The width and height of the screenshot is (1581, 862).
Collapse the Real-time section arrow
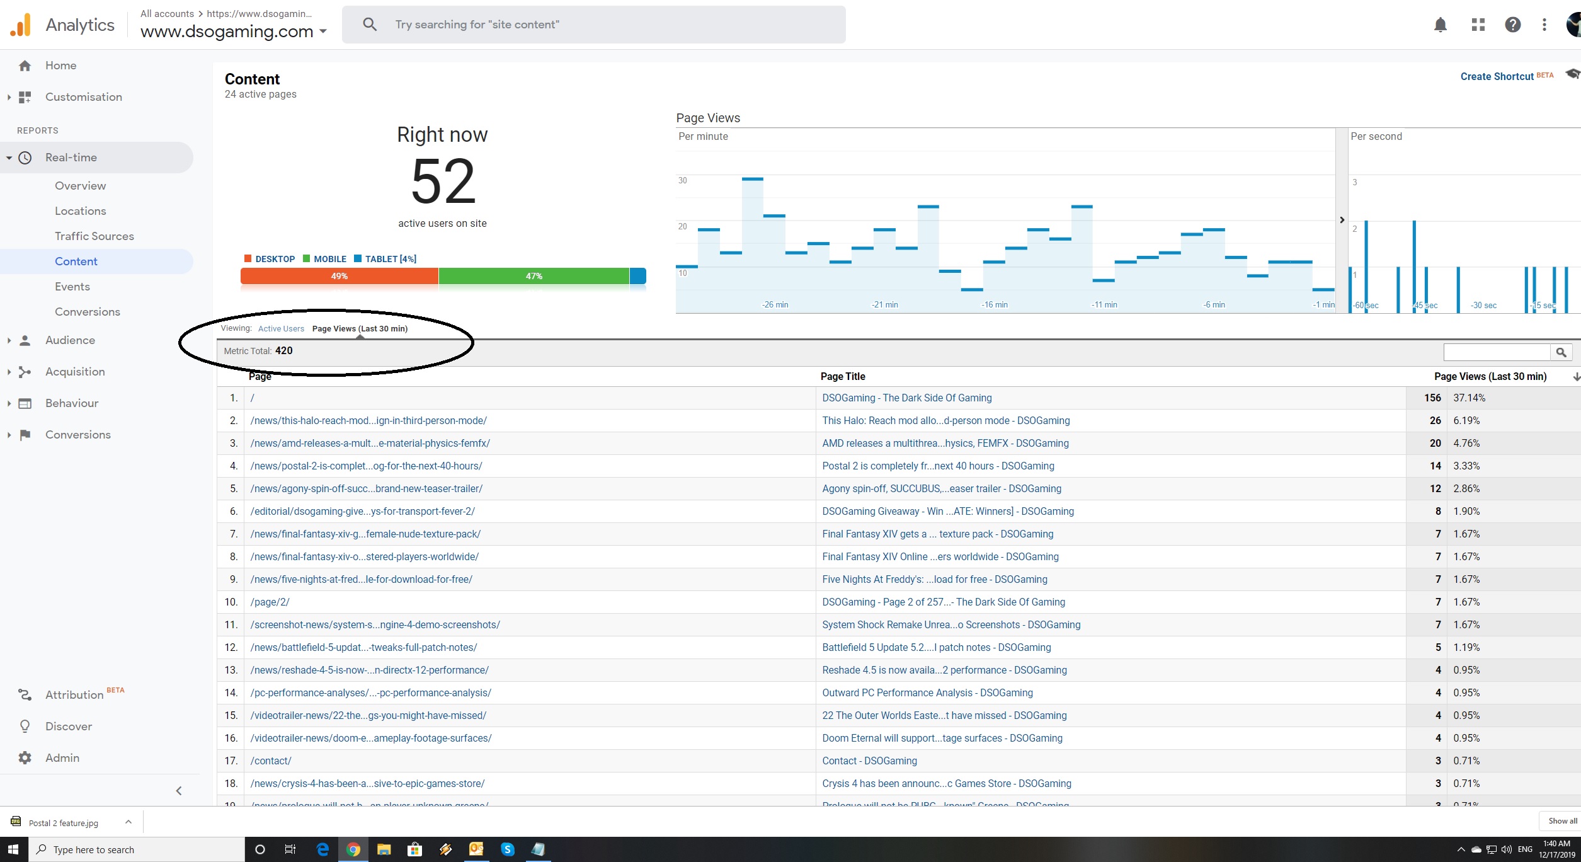point(9,158)
